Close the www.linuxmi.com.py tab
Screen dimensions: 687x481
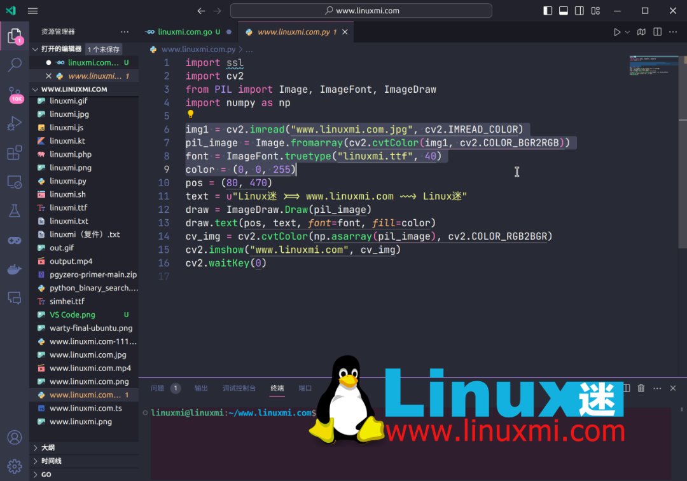click(345, 32)
